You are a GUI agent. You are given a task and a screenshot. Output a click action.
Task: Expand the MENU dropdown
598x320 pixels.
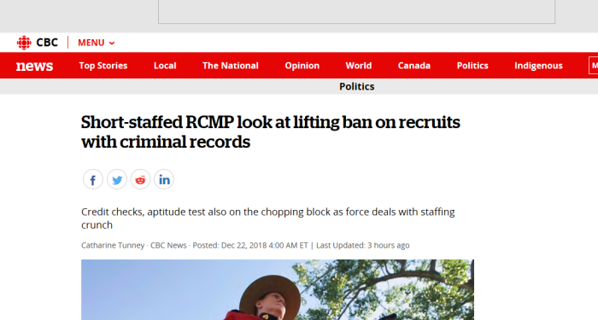96,43
